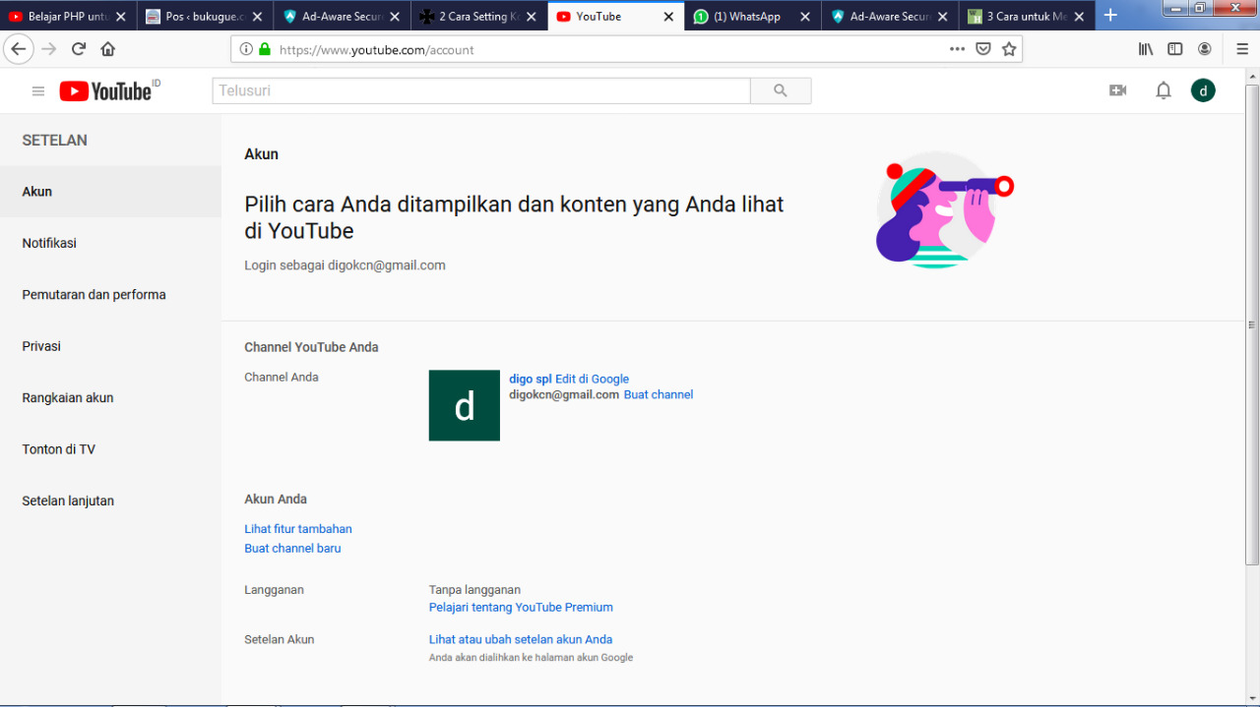The image size is (1260, 707).
Task: Bookmark this page with the star icon
Action: (1009, 49)
